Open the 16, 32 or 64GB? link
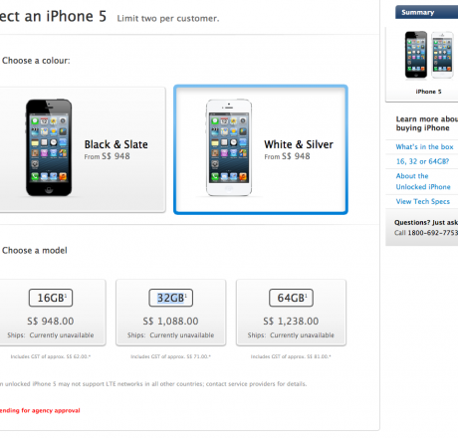Viewport: 458px width, 438px height. pos(422,161)
